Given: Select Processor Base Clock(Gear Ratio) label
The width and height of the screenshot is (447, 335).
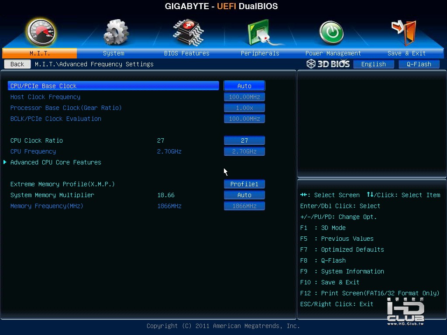Looking at the screenshot, I should pos(66,108).
